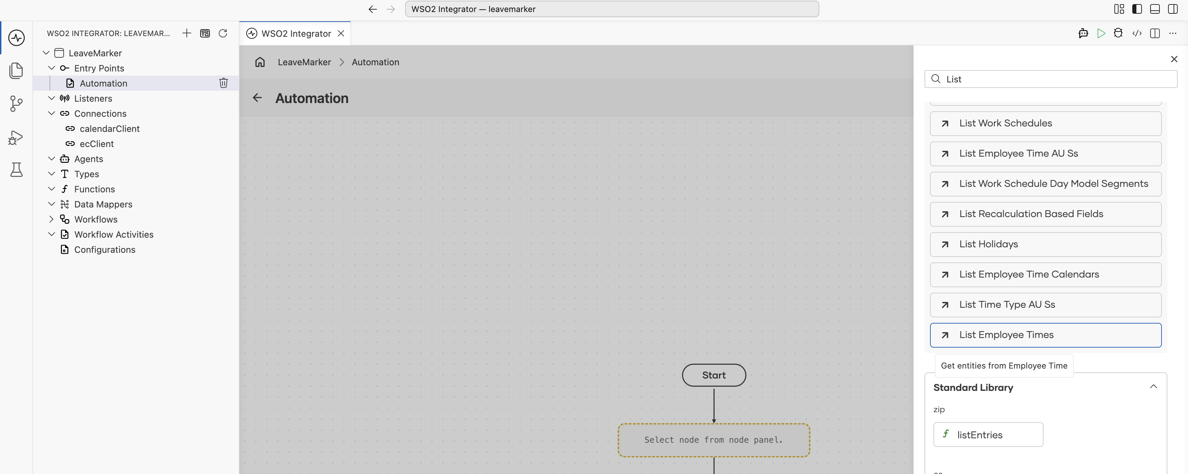The image size is (1188, 474).
Task: Select the WSO2 Integrator editor tab
Action: [295, 34]
